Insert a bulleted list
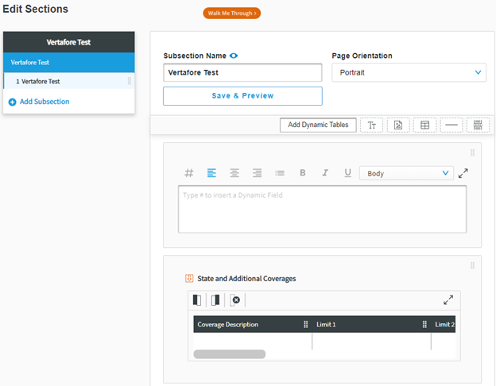Viewport: 496px width, 386px height. pos(280,173)
